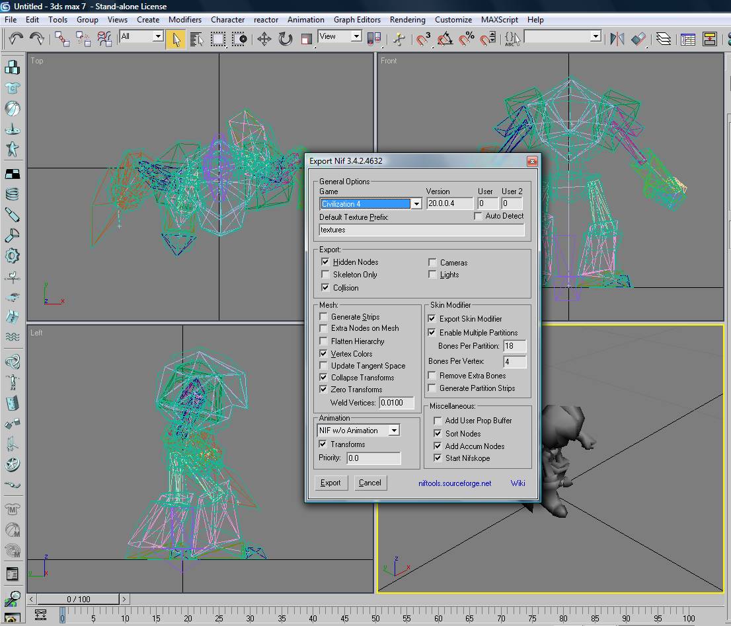Image resolution: width=731 pixels, height=626 pixels.
Task: Open the MAXScript menu
Action: pyautogui.click(x=499, y=20)
